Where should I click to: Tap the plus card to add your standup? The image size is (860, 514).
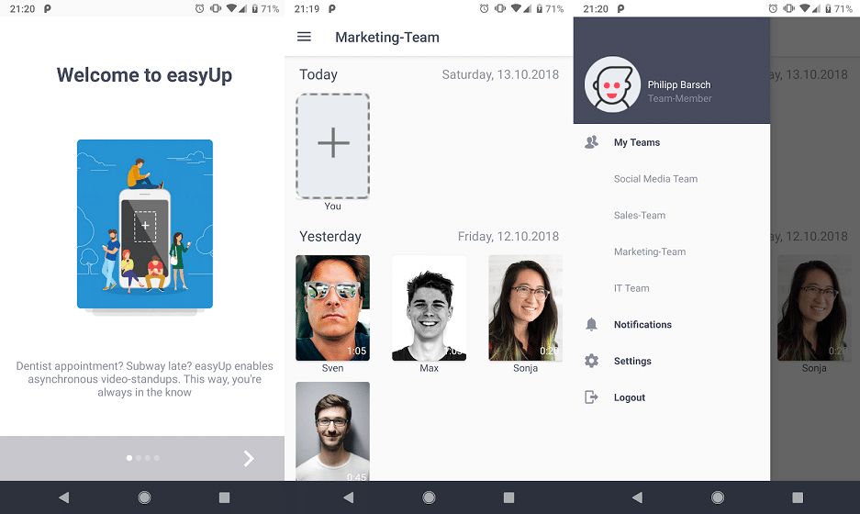(333, 146)
